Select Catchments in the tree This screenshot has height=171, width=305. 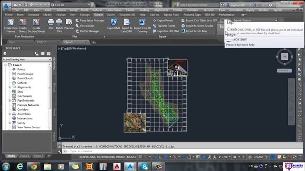pyautogui.click(x=24, y=96)
